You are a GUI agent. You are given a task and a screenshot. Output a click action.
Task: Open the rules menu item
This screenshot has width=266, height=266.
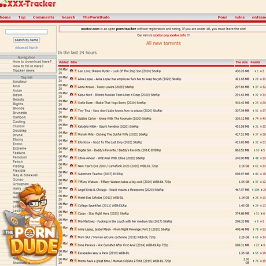[x=239, y=17]
